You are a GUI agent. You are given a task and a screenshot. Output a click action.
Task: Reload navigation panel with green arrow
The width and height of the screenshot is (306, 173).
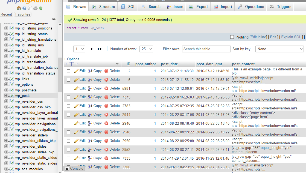(x=41, y=8)
